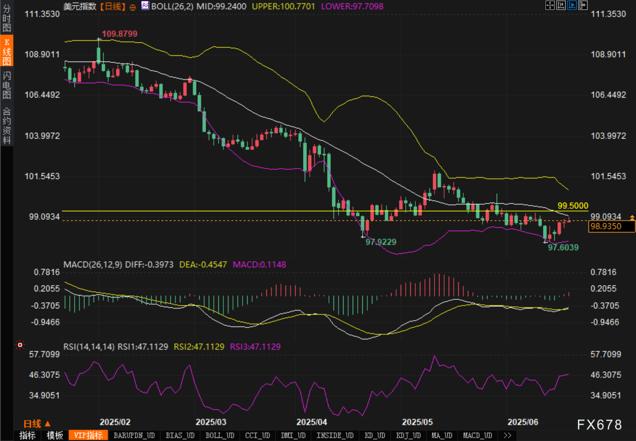Open the 闪电图 sidebar tab
The height and width of the screenshot is (441, 636).
pyautogui.click(x=6, y=85)
